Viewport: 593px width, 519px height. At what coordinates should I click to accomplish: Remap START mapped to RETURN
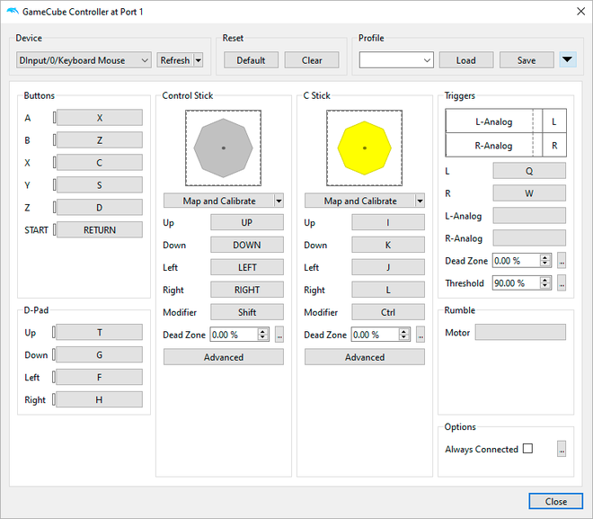[100, 229]
